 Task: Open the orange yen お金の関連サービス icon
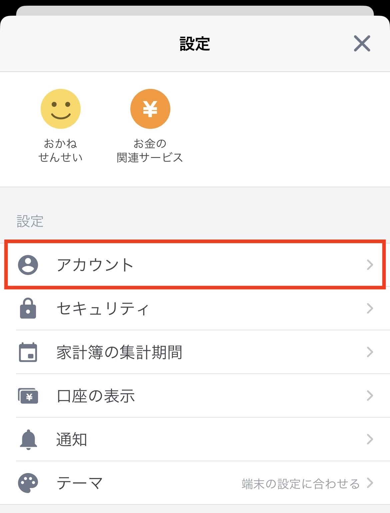(x=150, y=109)
